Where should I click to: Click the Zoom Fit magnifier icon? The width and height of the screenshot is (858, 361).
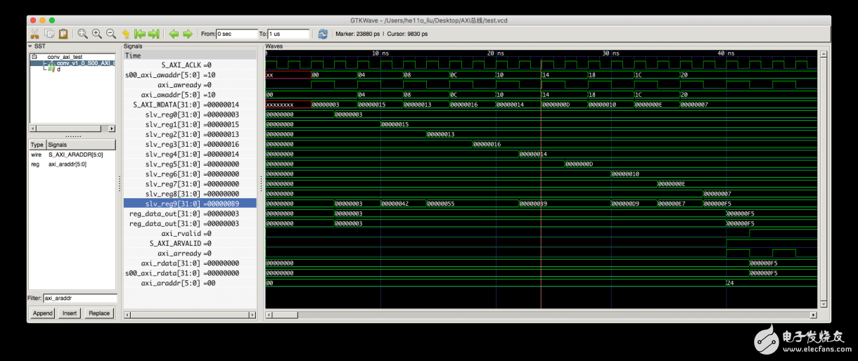pyautogui.click(x=83, y=34)
